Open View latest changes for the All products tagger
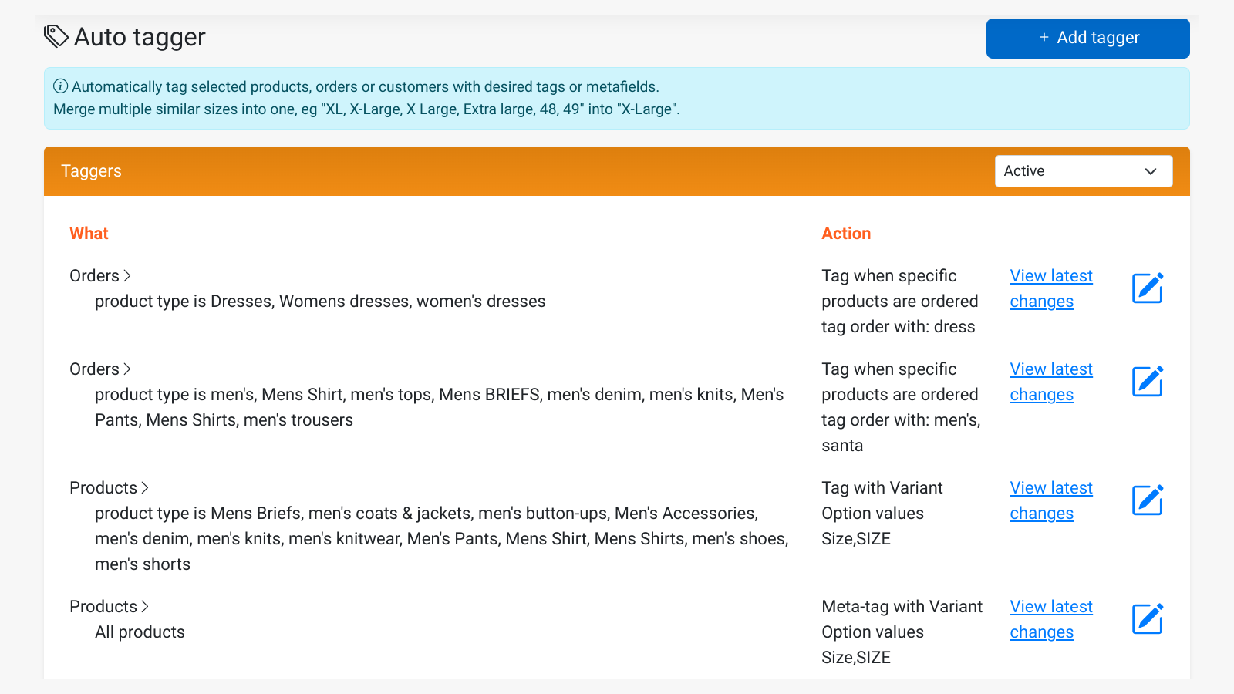 coord(1050,618)
